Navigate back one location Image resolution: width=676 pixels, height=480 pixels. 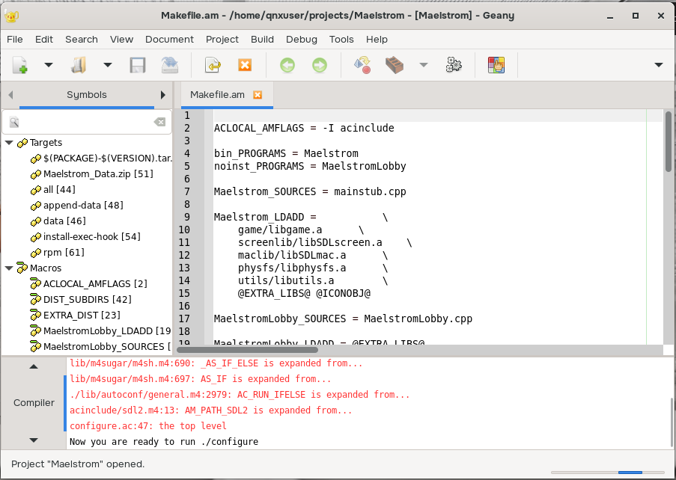287,66
